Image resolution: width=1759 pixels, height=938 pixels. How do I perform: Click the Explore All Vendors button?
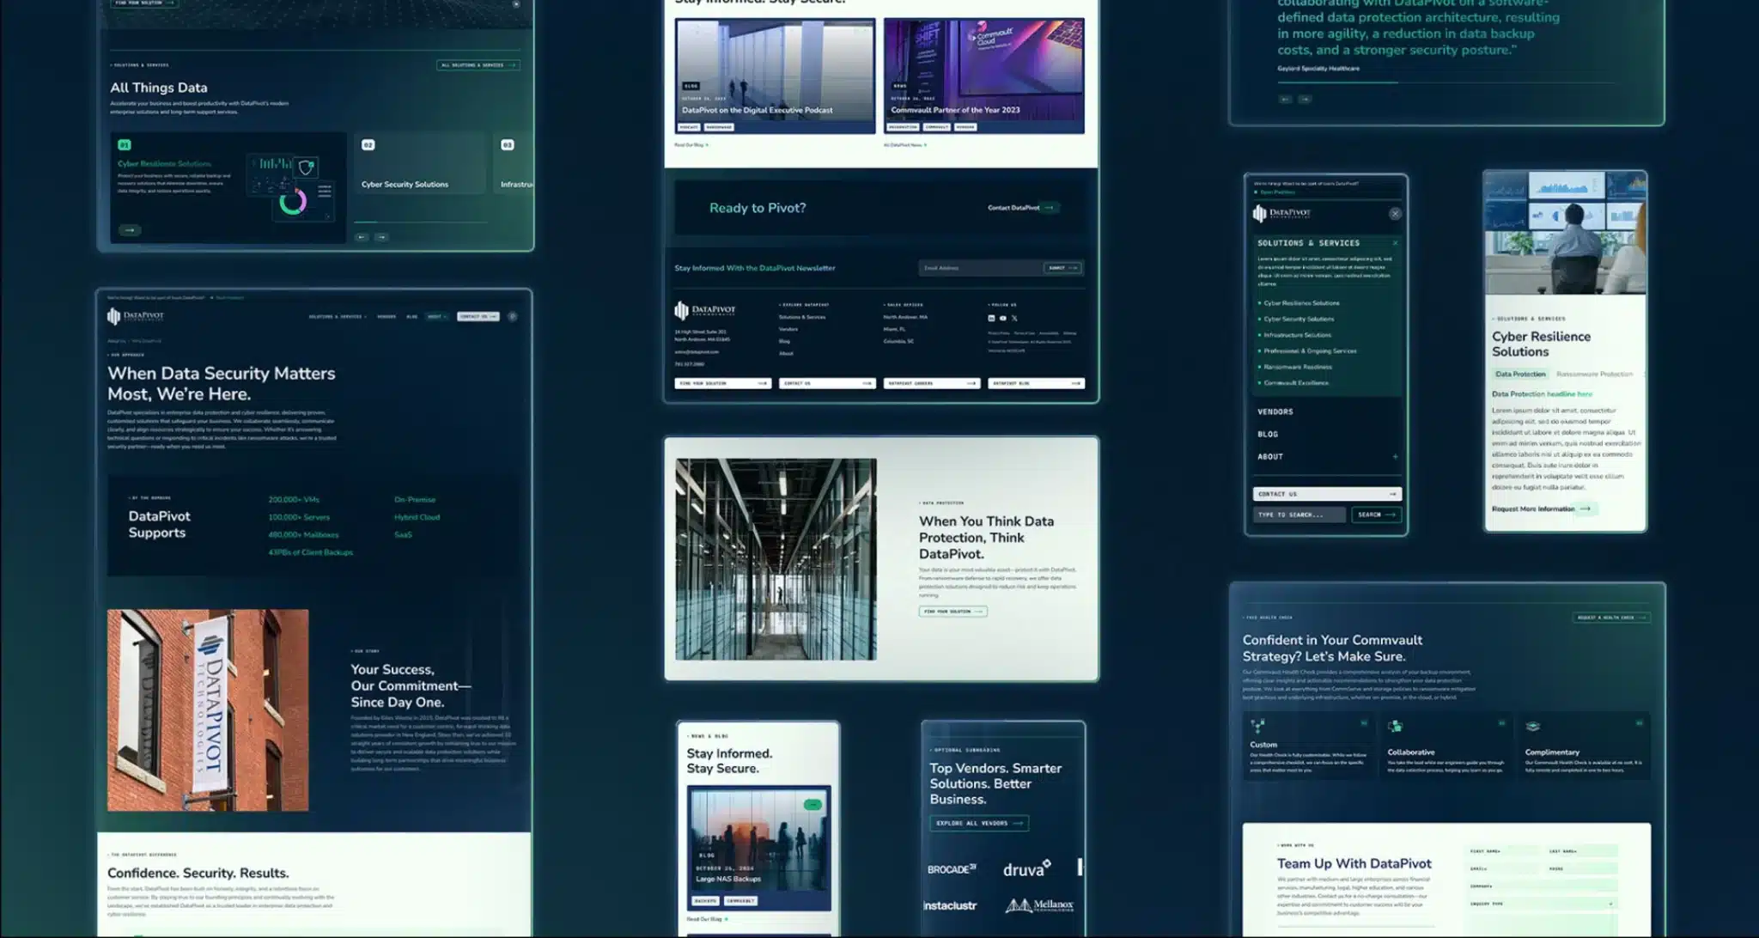(x=979, y=823)
